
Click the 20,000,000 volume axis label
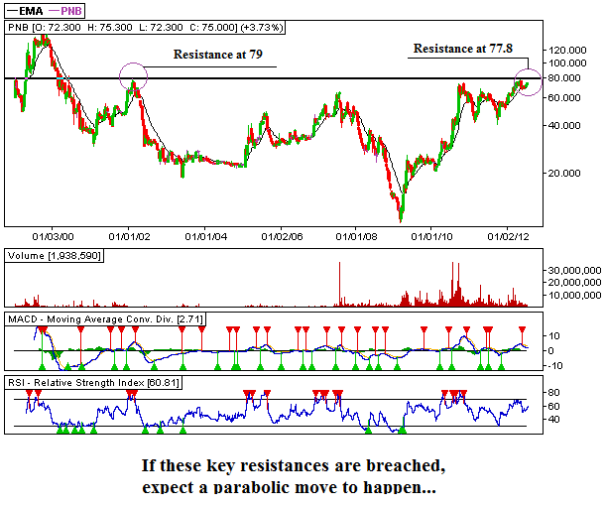click(x=574, y=283)
